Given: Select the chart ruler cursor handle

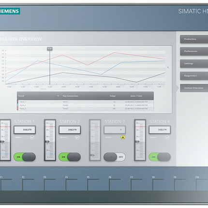Looking at the screenshot, I should [50, 49].
